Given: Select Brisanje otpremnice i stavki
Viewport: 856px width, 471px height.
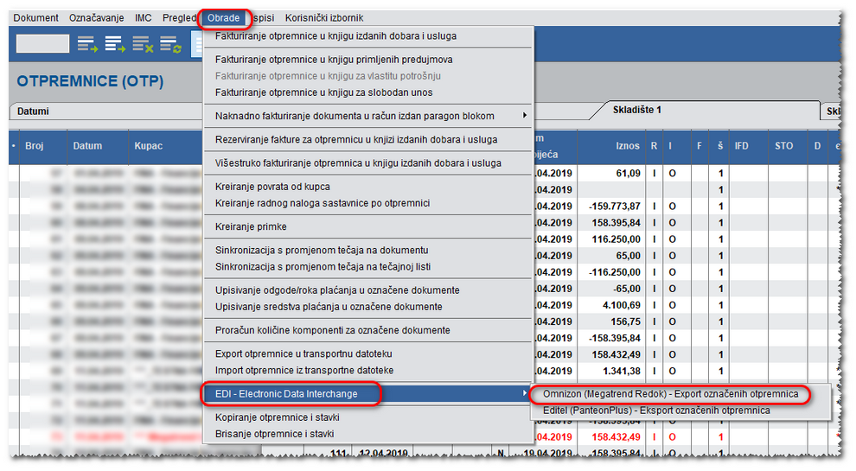Looking at the screenshot, I should [x=274, y=434].
